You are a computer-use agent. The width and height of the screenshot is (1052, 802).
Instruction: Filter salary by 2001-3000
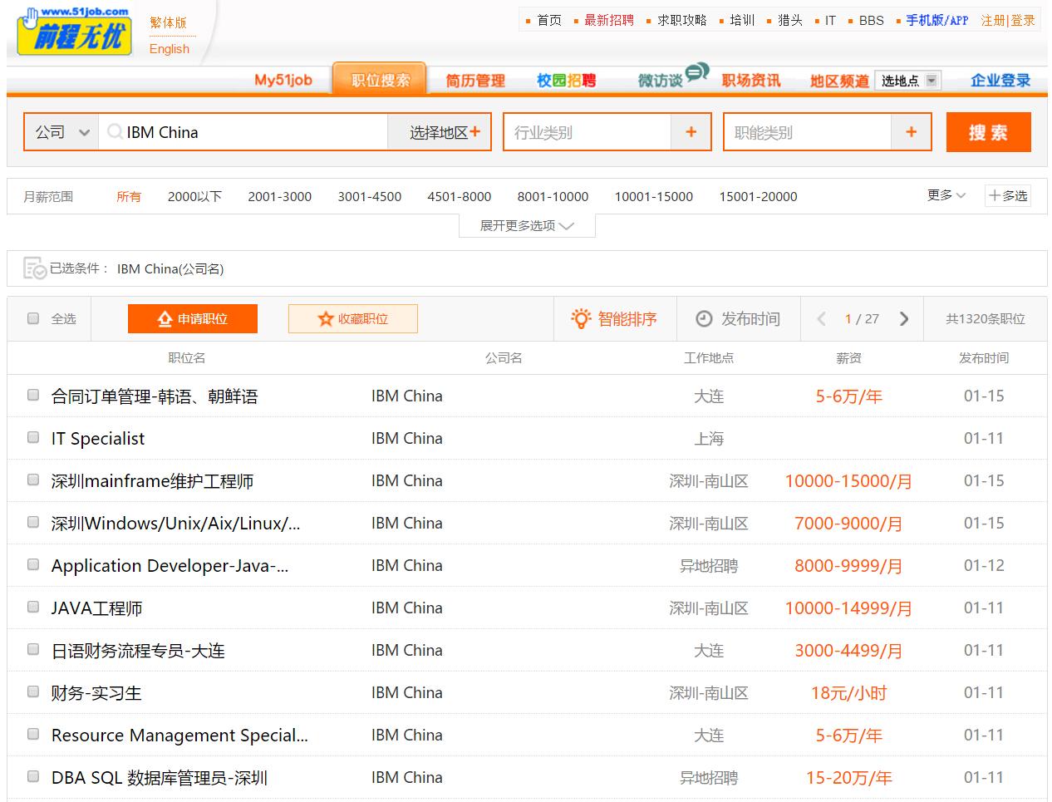(x=279, y=196)
